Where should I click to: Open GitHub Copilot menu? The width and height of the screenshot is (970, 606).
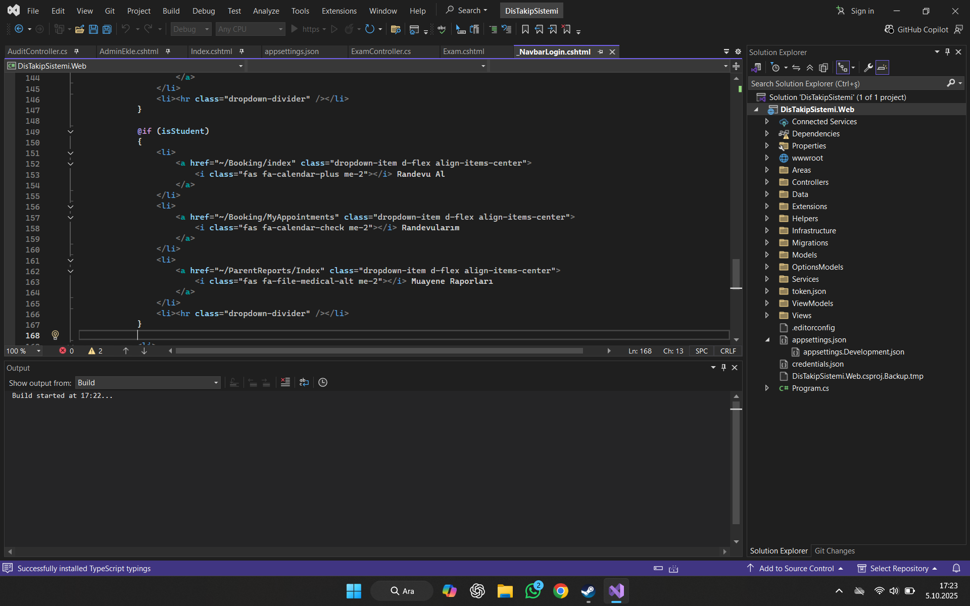pos(916,29)
